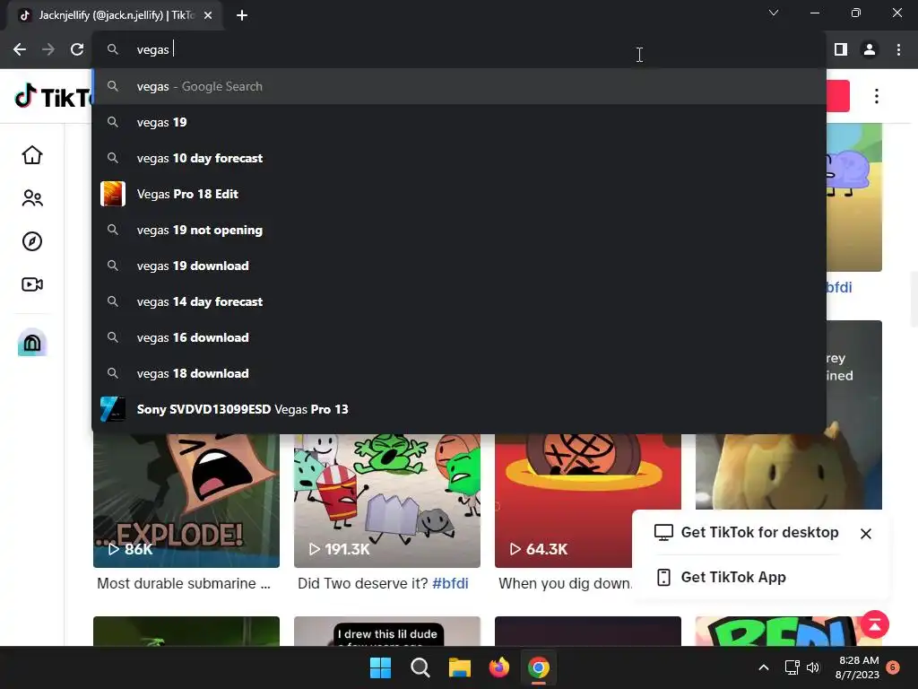918x689 pixels.
Task: Toggle the browser side panel icon
Action: [x=841, y=50]
